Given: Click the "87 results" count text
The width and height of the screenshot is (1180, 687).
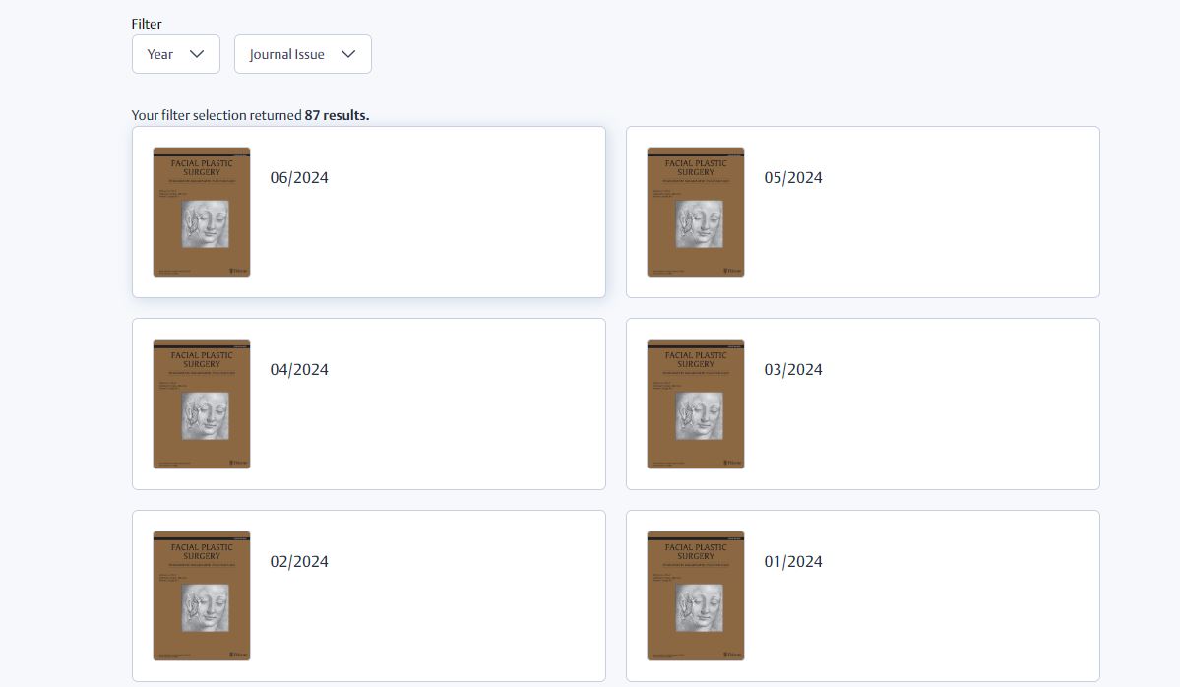Looking at the screenshot, I should 337,115.
